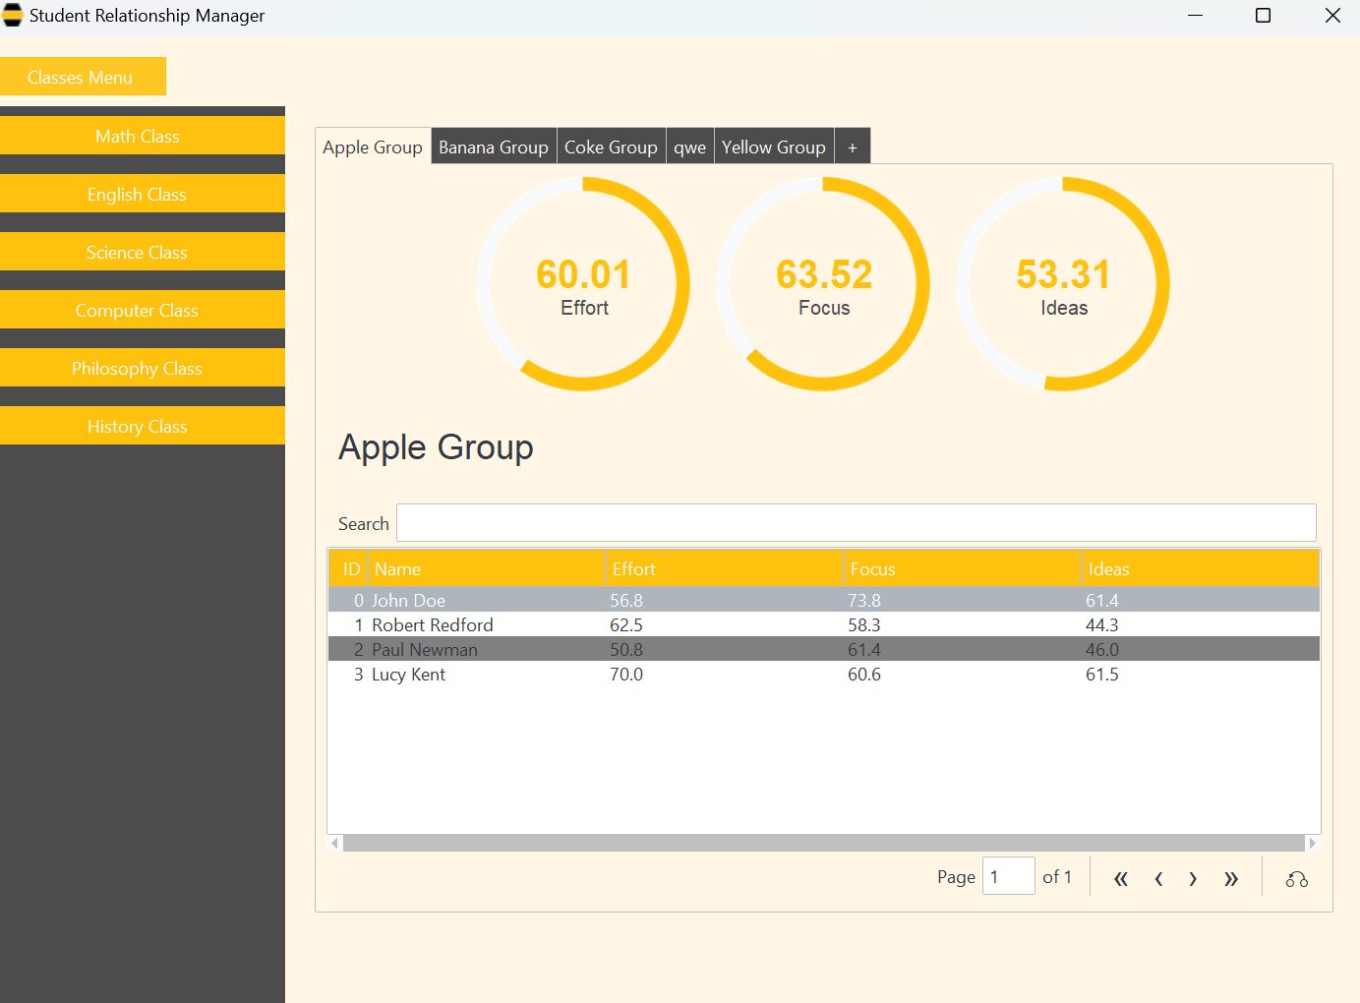Viewport: 1360px width, 1003px height.
Task: Open the Coke Group tab
Action: coord(611,147)
